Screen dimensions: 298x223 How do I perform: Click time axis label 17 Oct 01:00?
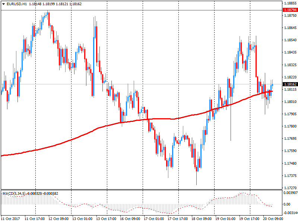[154, 219]
